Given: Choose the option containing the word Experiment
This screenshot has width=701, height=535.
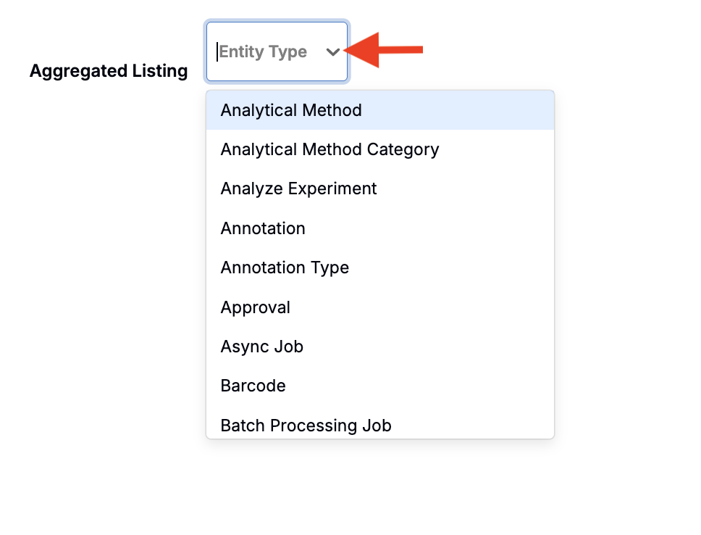Looking at the screenshot, I should (380, 189).
